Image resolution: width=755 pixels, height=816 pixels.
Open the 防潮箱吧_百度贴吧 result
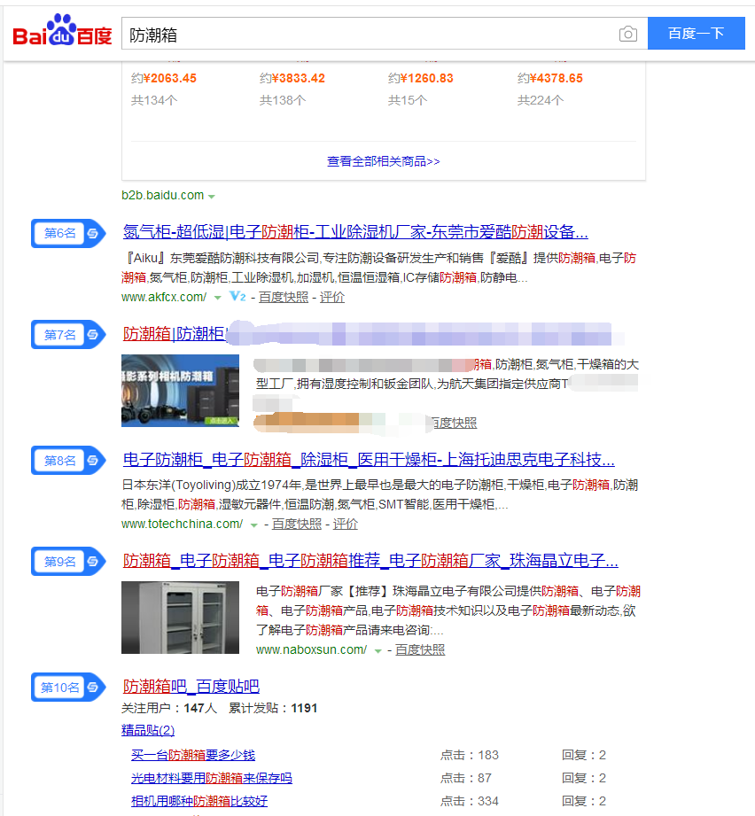[x=191, y=686]
